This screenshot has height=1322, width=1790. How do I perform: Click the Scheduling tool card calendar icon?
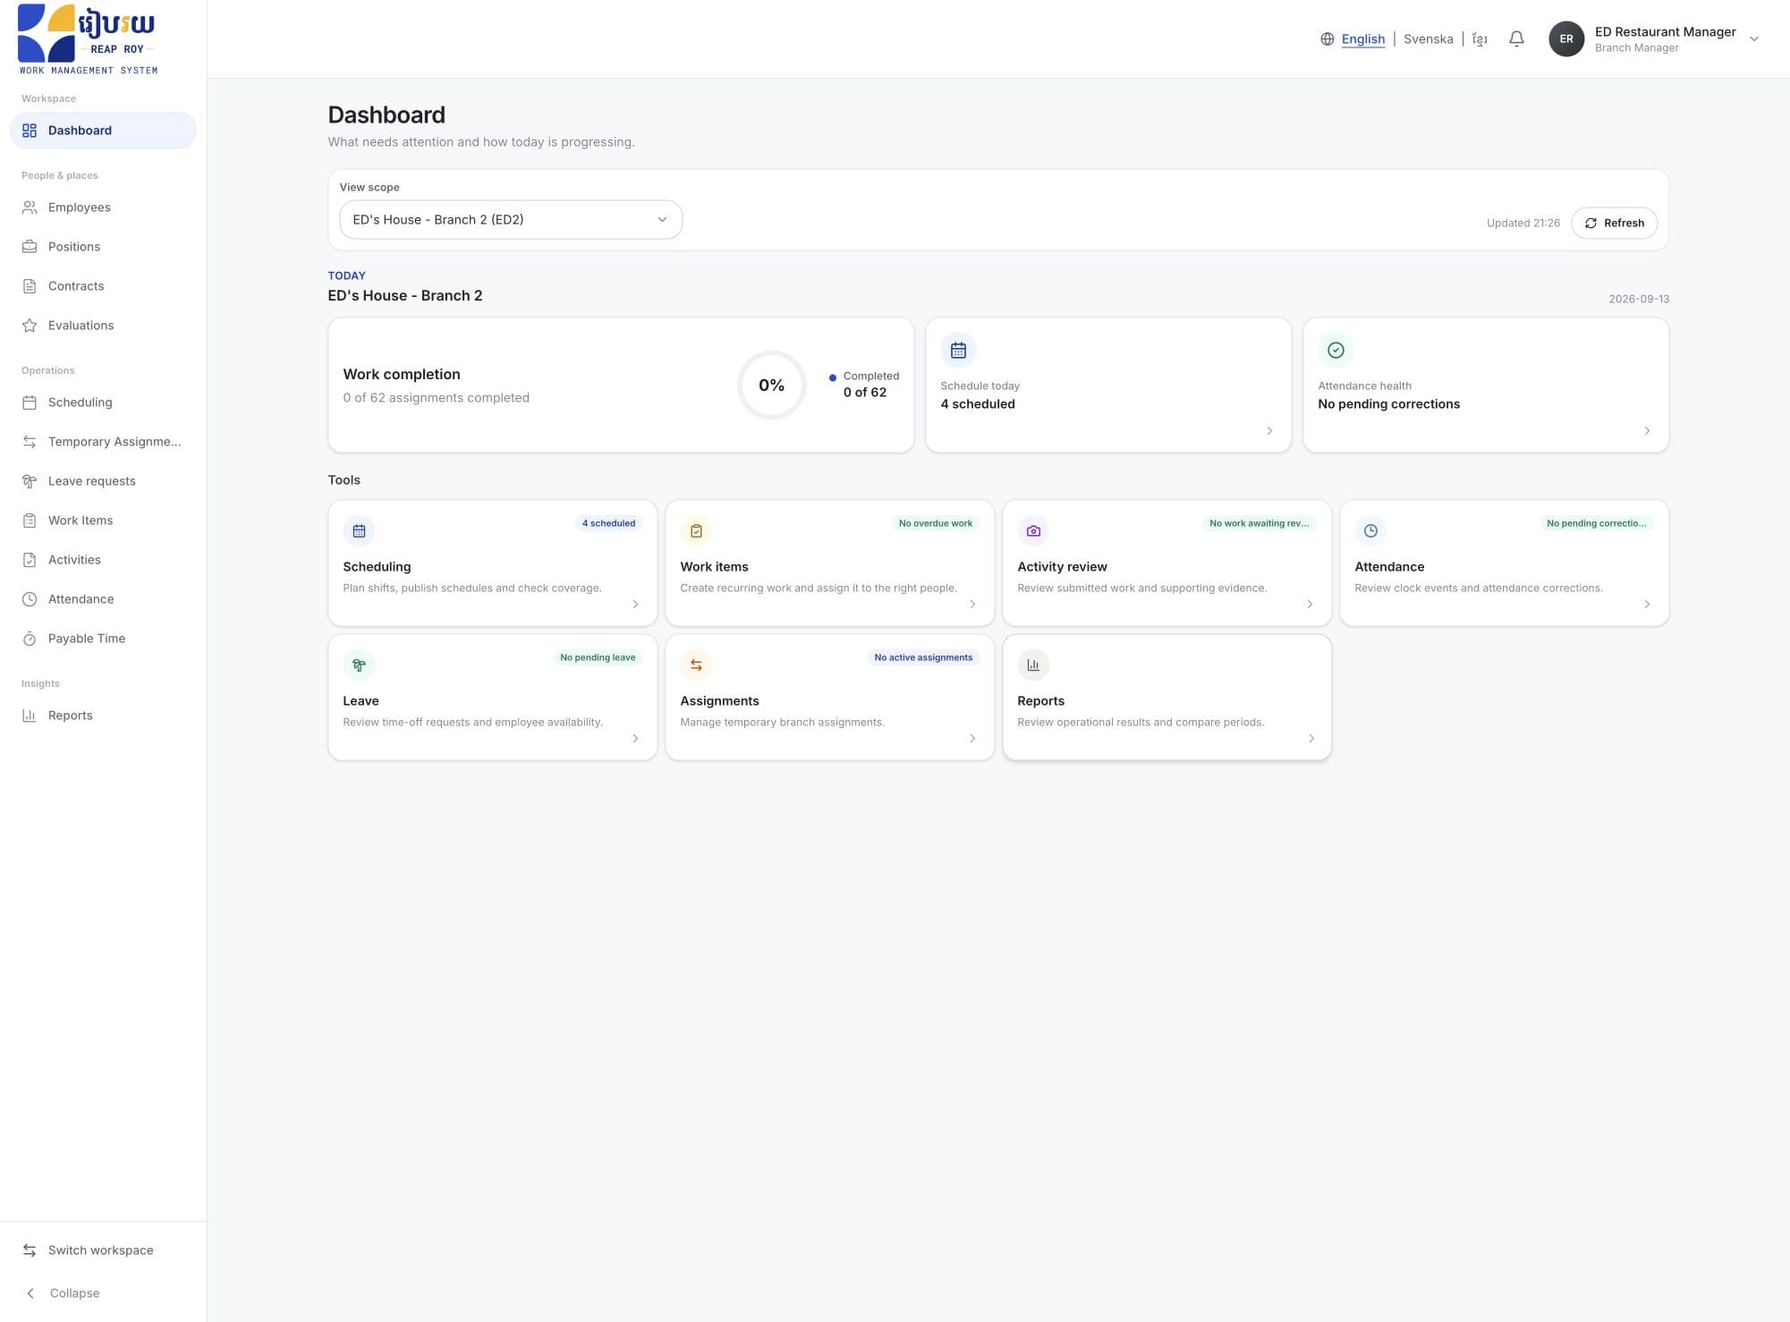pos(359,530)
